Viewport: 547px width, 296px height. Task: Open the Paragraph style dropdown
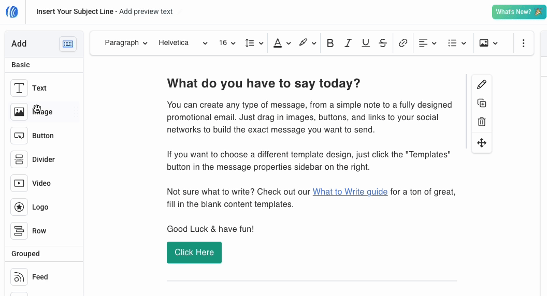(126, 43)
